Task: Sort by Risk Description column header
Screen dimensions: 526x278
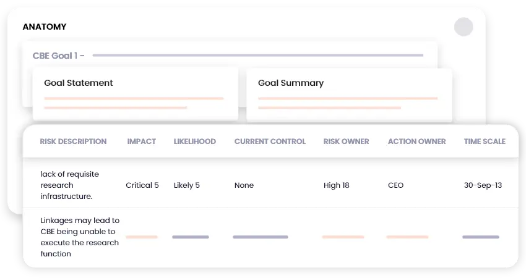Action: tap(73, 141)
